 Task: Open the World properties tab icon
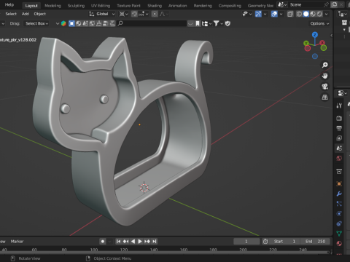(339, 158)
